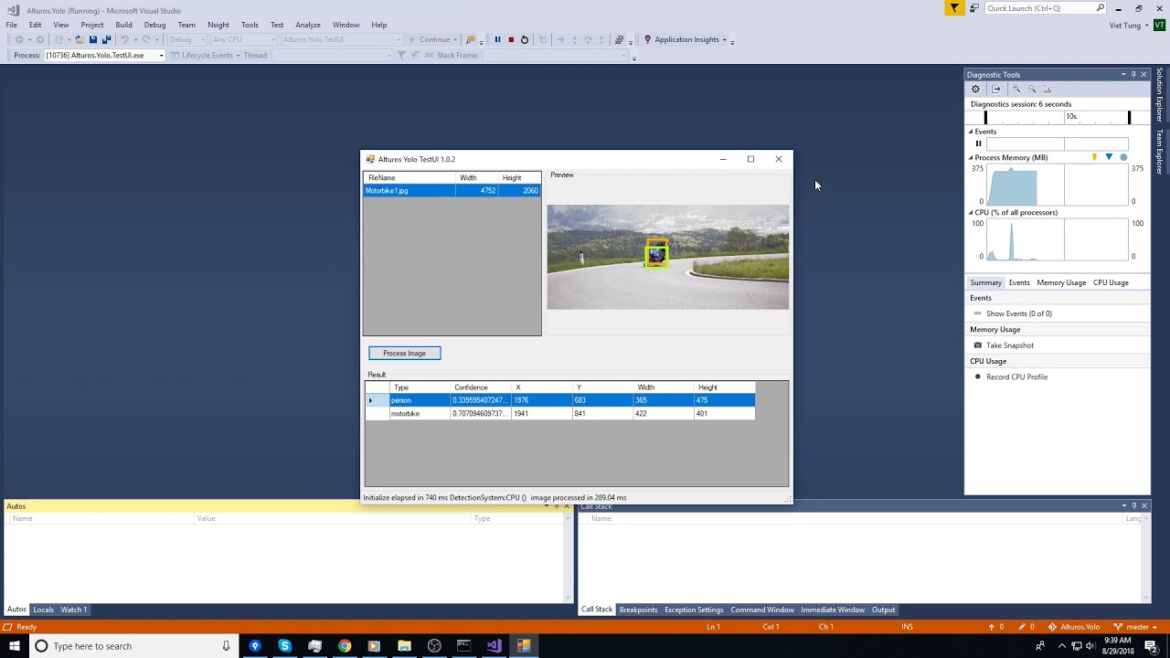This screenshot has height=658, width=1170.
Task: Click Reset View chart icon in Diagnostic Tools
Action: [1048, 89]
